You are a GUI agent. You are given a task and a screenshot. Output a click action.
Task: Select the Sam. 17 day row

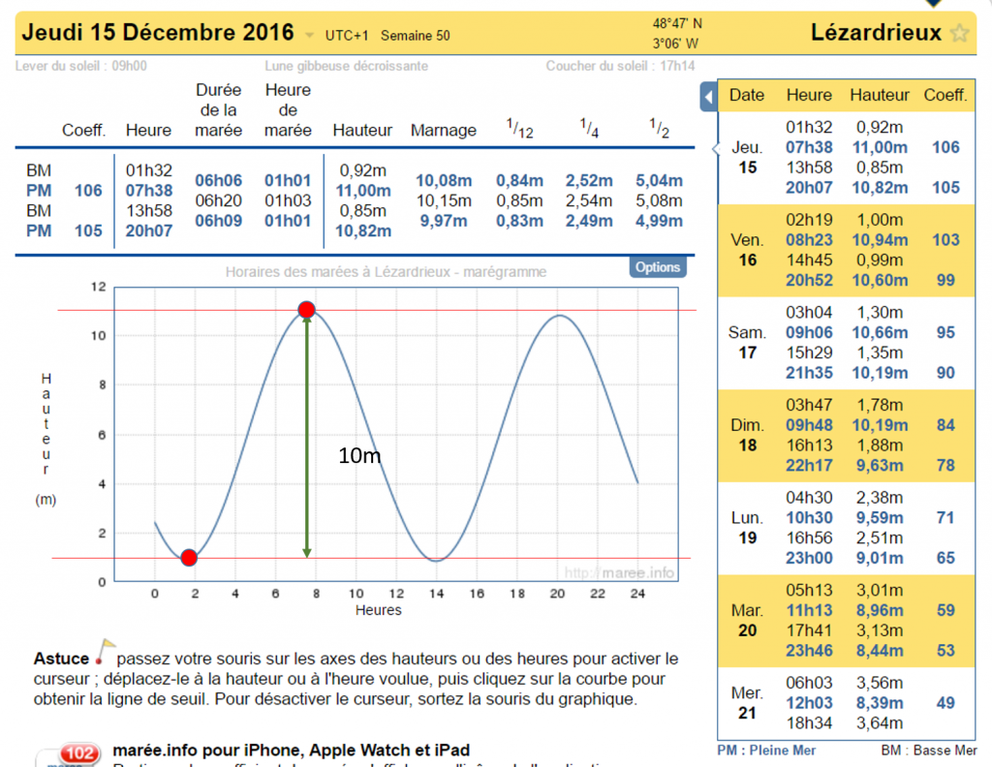[847, 343]
